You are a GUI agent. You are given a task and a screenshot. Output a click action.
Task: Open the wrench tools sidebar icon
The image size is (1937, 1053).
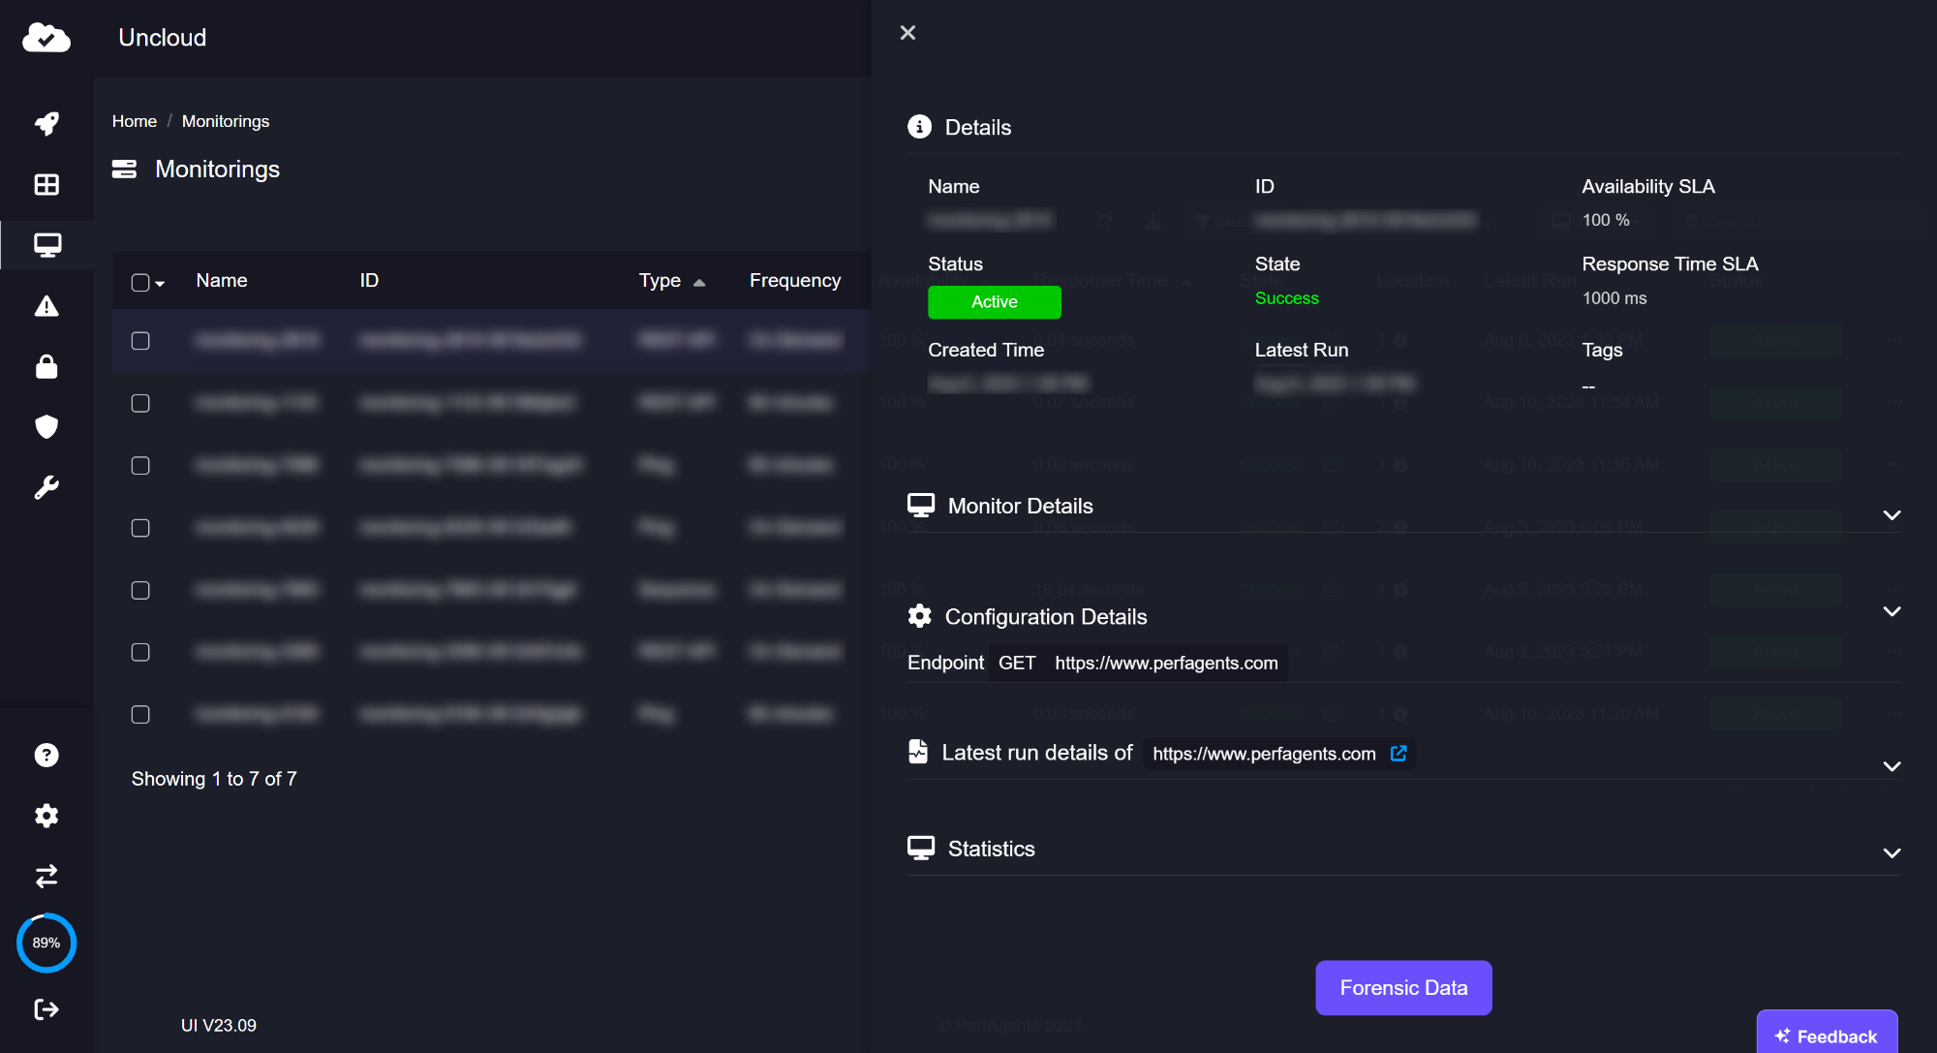46,487
